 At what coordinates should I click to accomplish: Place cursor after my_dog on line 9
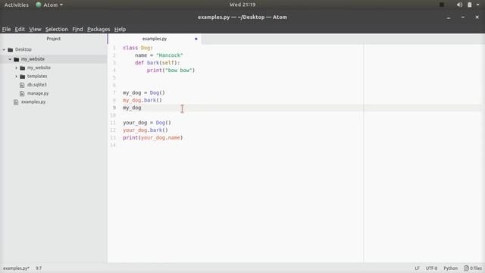[x=142, y=108]
